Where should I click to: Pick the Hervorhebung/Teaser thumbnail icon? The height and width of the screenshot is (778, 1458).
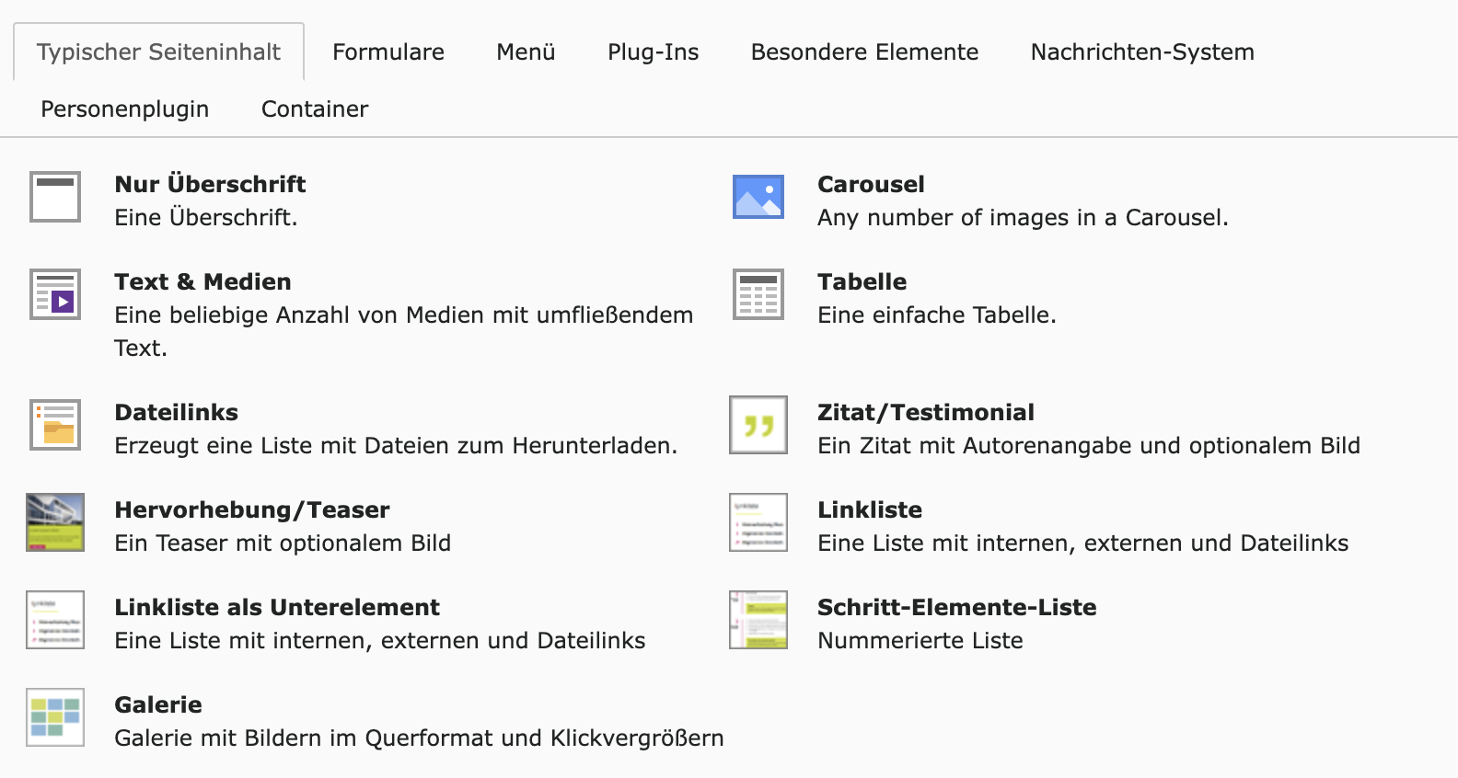[x=55, y=522]
